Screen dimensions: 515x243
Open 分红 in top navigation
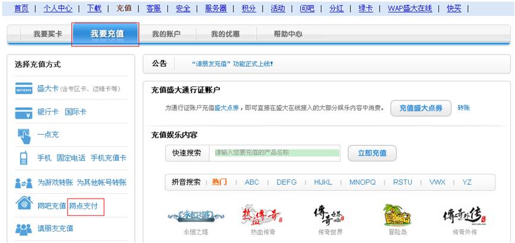(336, 8)
